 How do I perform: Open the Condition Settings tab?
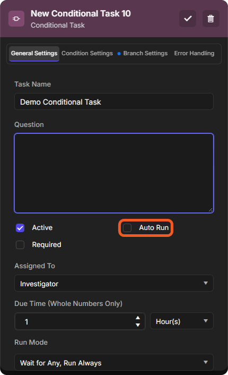[x=87, y=53]
